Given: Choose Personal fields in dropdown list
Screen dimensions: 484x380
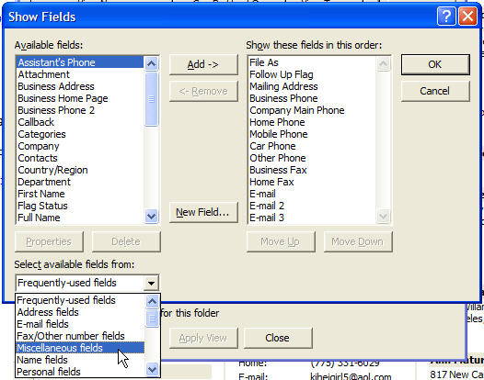Looking at the screenshot, I should point(80,372).
